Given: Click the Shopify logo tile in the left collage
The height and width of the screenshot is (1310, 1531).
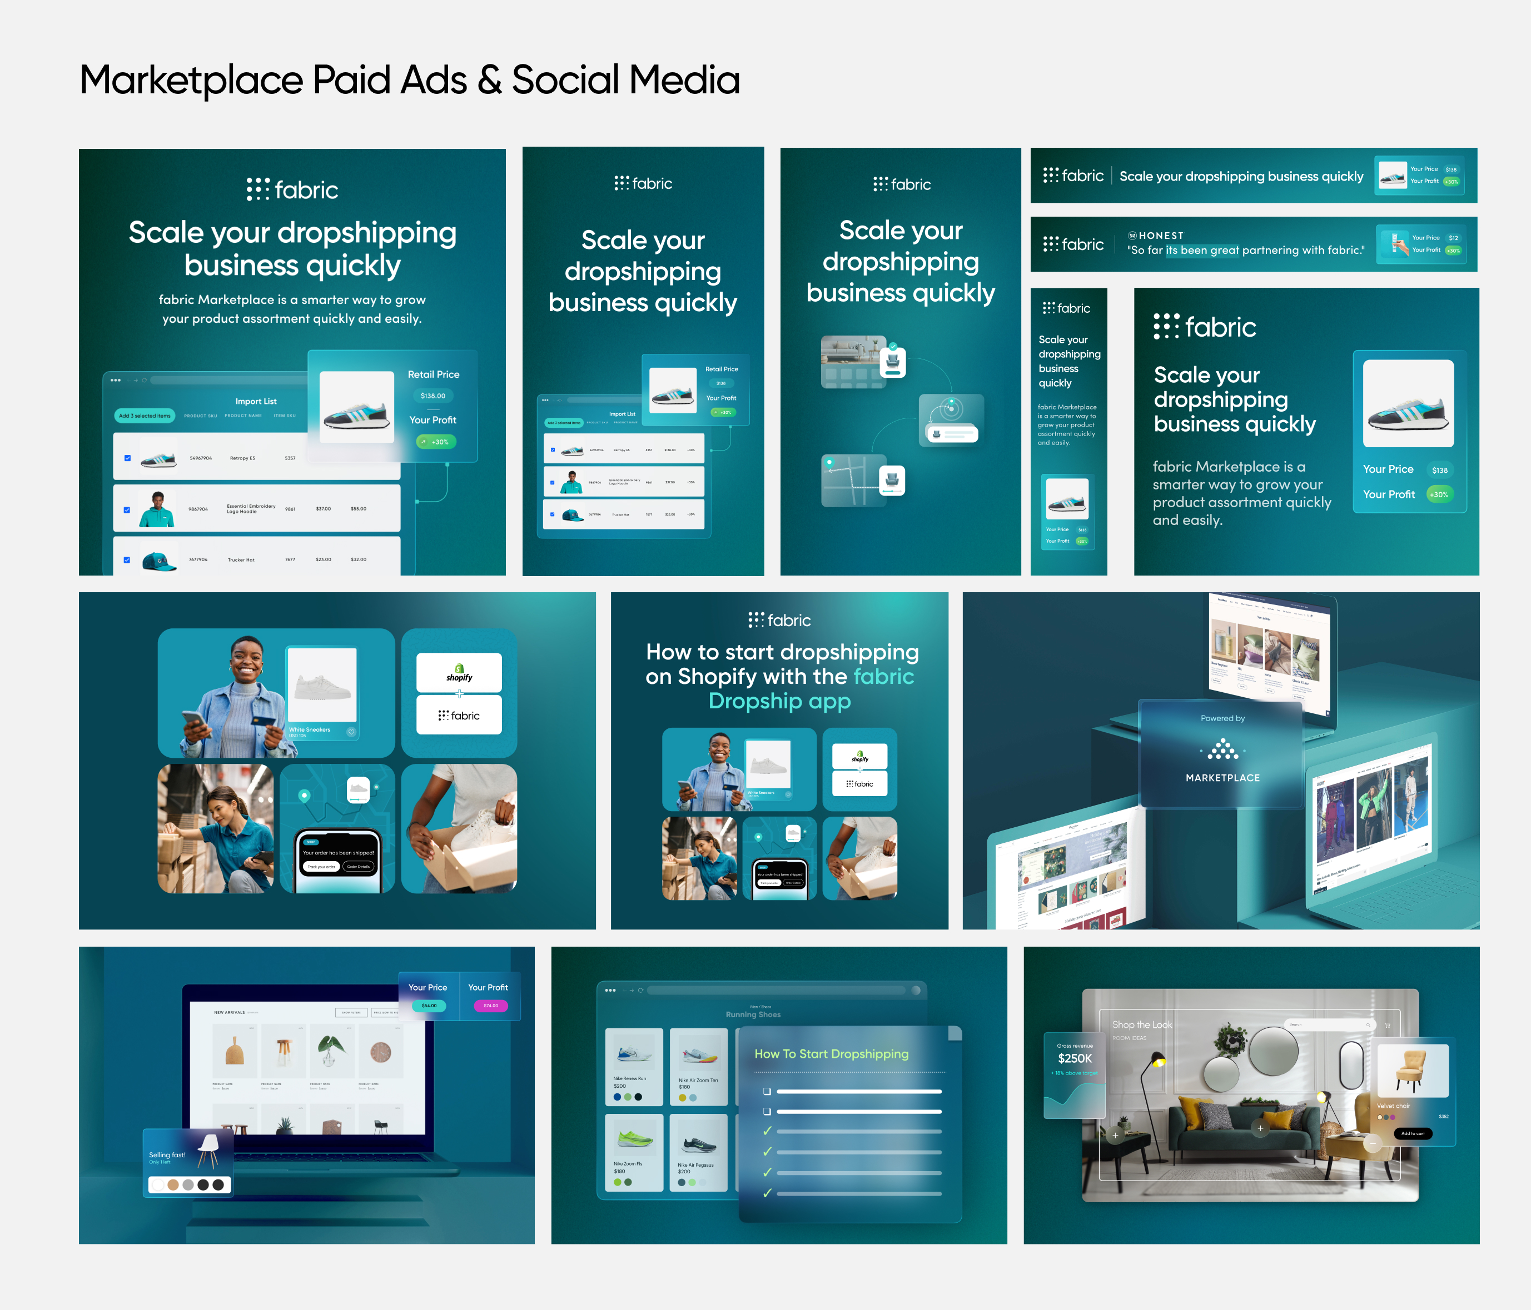Looking at the screenshot, I should click(459, 672).
